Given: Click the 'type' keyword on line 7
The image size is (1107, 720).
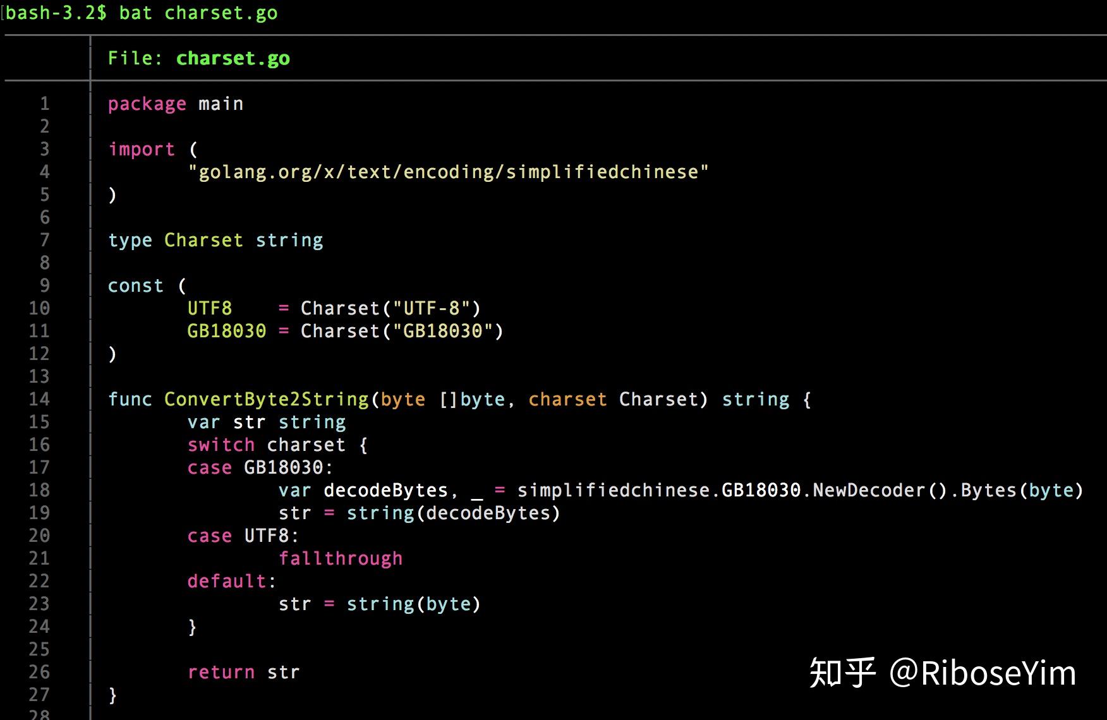Looking at the screenshot, I should point(130,241).
